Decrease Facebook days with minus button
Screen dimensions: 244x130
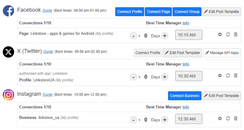point(133,36)
